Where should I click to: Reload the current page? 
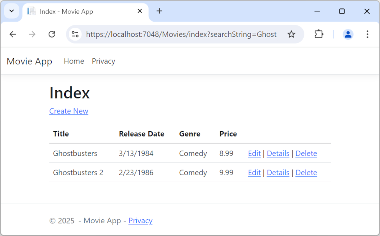pos(52,34)
